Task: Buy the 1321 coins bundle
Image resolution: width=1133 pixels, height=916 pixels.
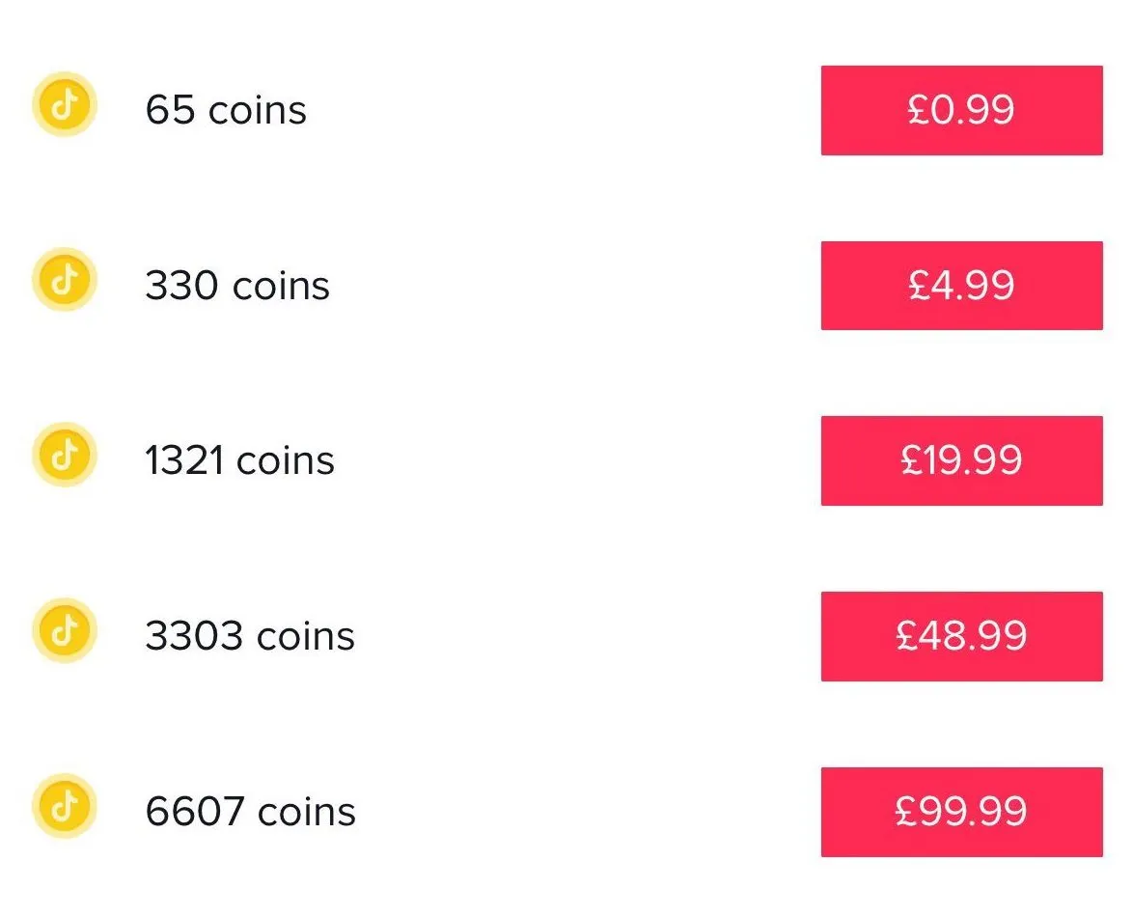Action: pyautogui.click(x=961, y=460)
